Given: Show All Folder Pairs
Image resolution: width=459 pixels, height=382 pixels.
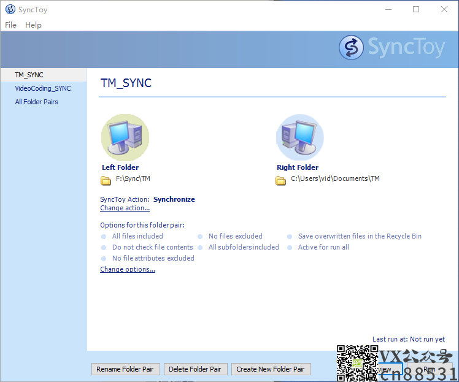Looking at the screenshot, I should 36,102.
